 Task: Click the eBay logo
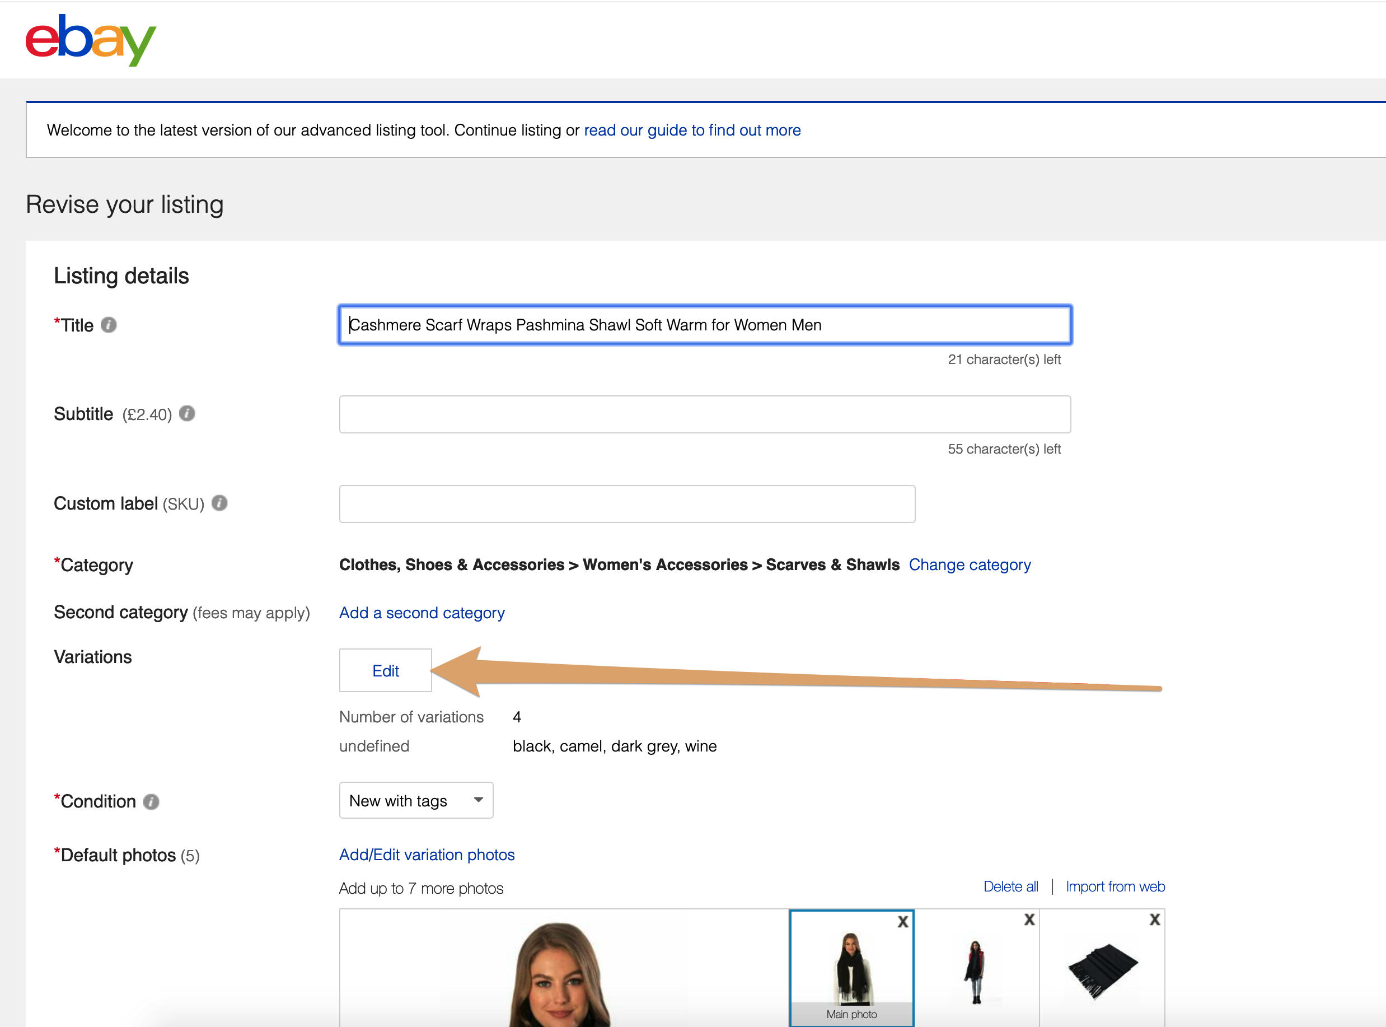[91, 39]
